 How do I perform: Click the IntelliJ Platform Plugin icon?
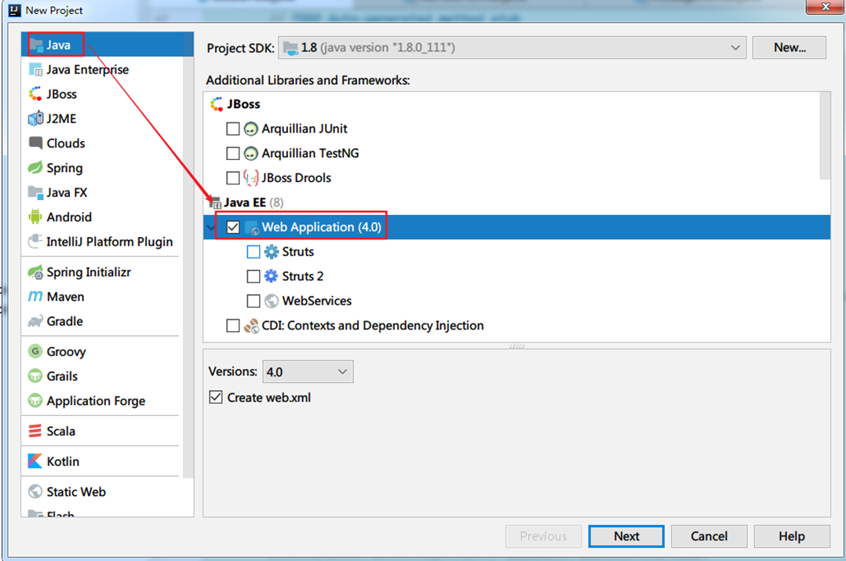[35, 241]
